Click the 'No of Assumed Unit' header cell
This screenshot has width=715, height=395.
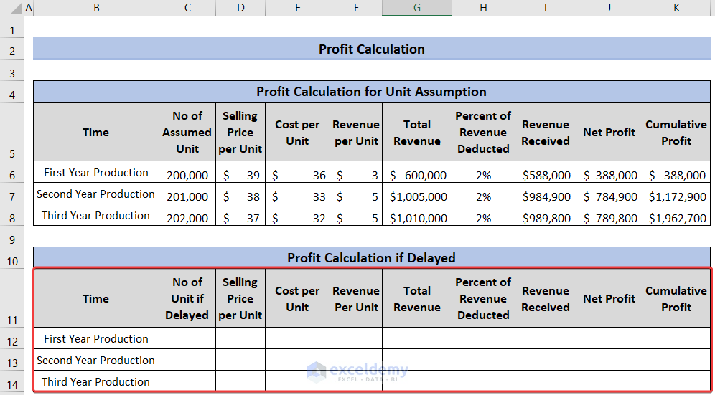click(187, 132)
